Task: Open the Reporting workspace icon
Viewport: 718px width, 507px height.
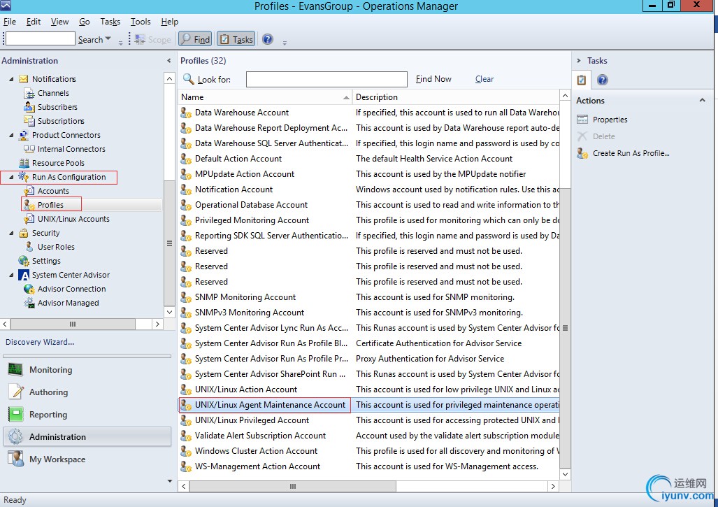Action: pyautogui.click(x=15, y=415)
